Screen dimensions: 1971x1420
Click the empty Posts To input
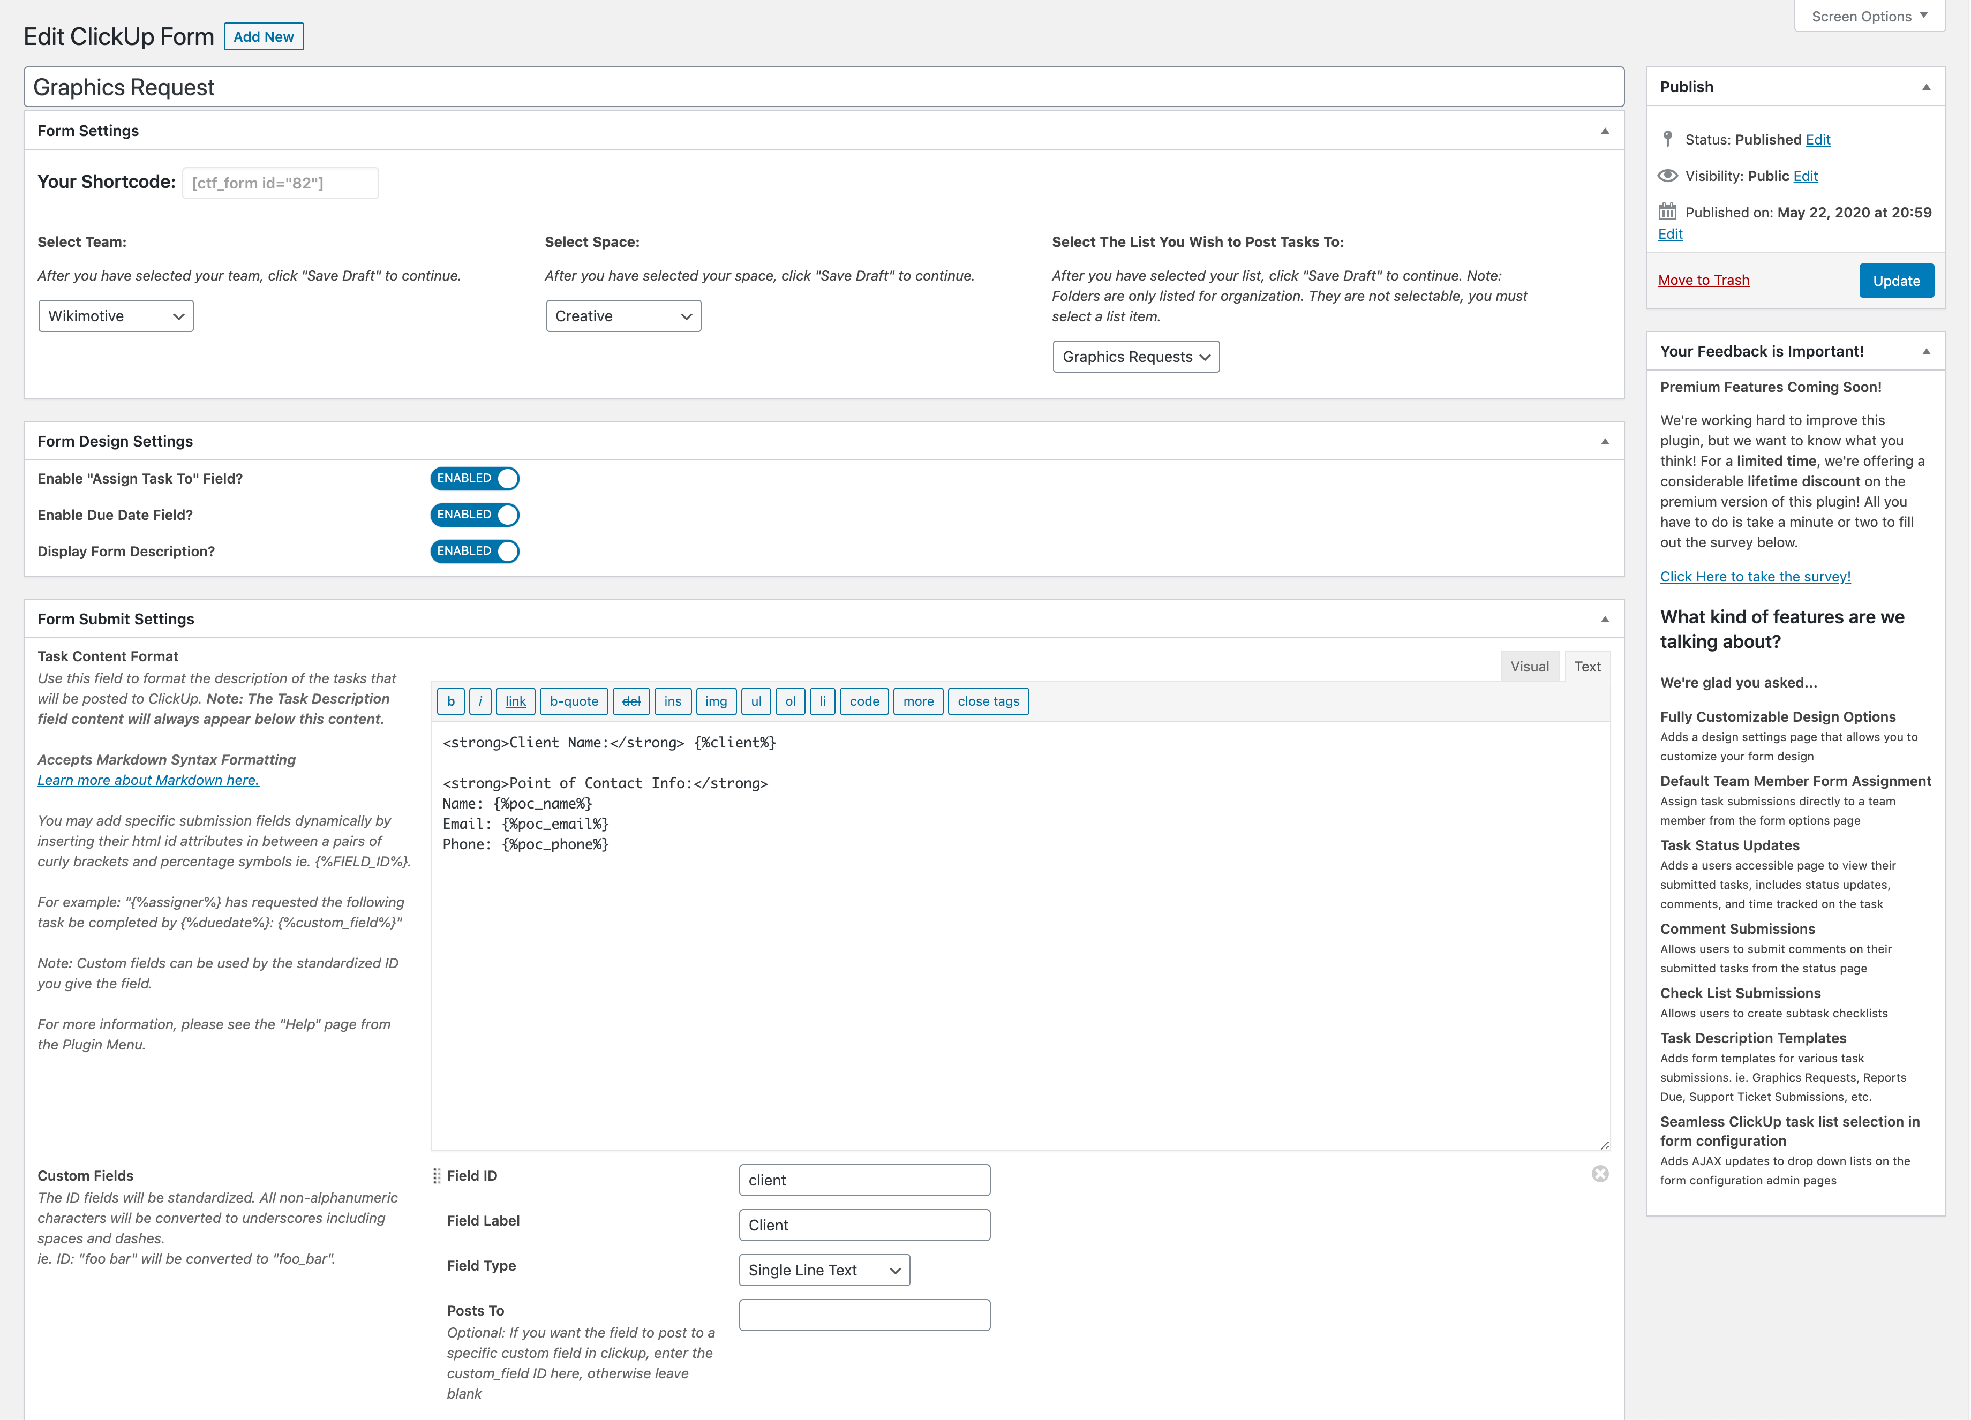tap(864, 1316)
